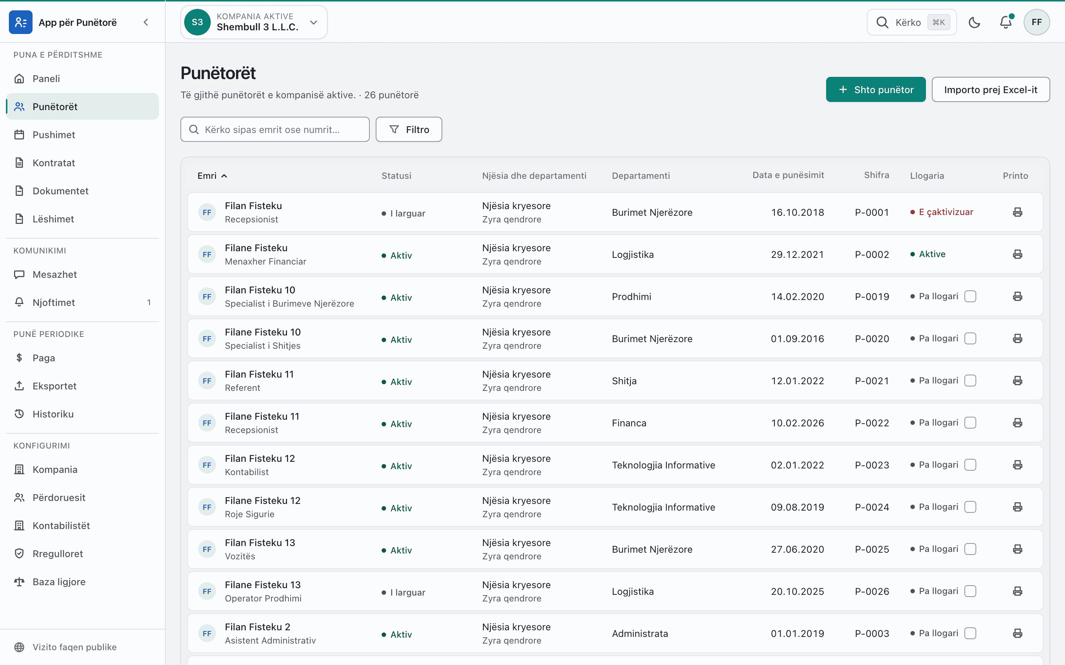The height and width of the screenshot is (665, 1065).
Task: Tick account checkbox for Filan Fisteku 2
Action: pyautogui.click(x=970, y=633)
